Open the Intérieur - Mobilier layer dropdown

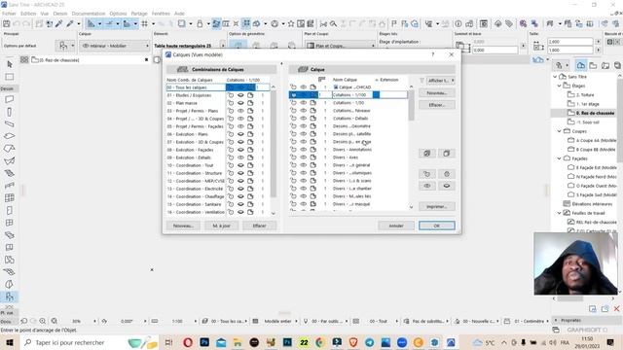115,46
